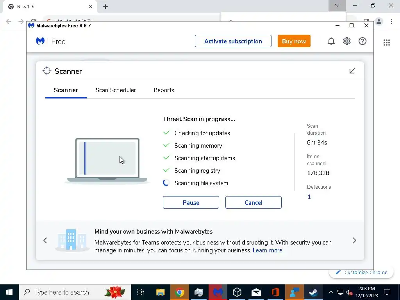Click the crosshair icon beside Scanner heading
Screen dimensions: 400x300
[47, 71]
